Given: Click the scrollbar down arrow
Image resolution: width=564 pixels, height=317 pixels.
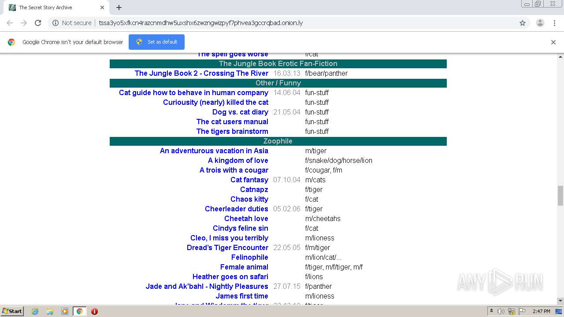Looking at the screenshot, I should 560,301.
